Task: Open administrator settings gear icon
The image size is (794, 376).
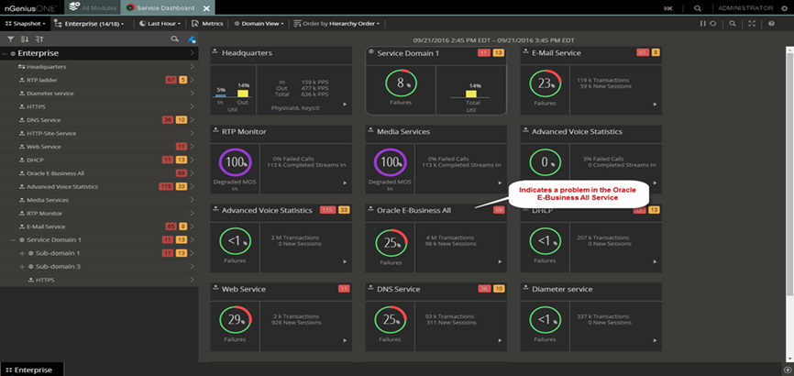Action: [x=784, y=7]
